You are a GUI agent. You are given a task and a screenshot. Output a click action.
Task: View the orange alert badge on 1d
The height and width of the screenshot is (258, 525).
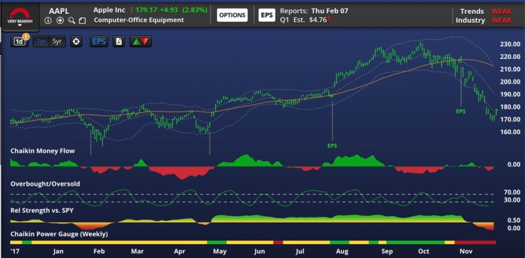click(x=26, y=37)
